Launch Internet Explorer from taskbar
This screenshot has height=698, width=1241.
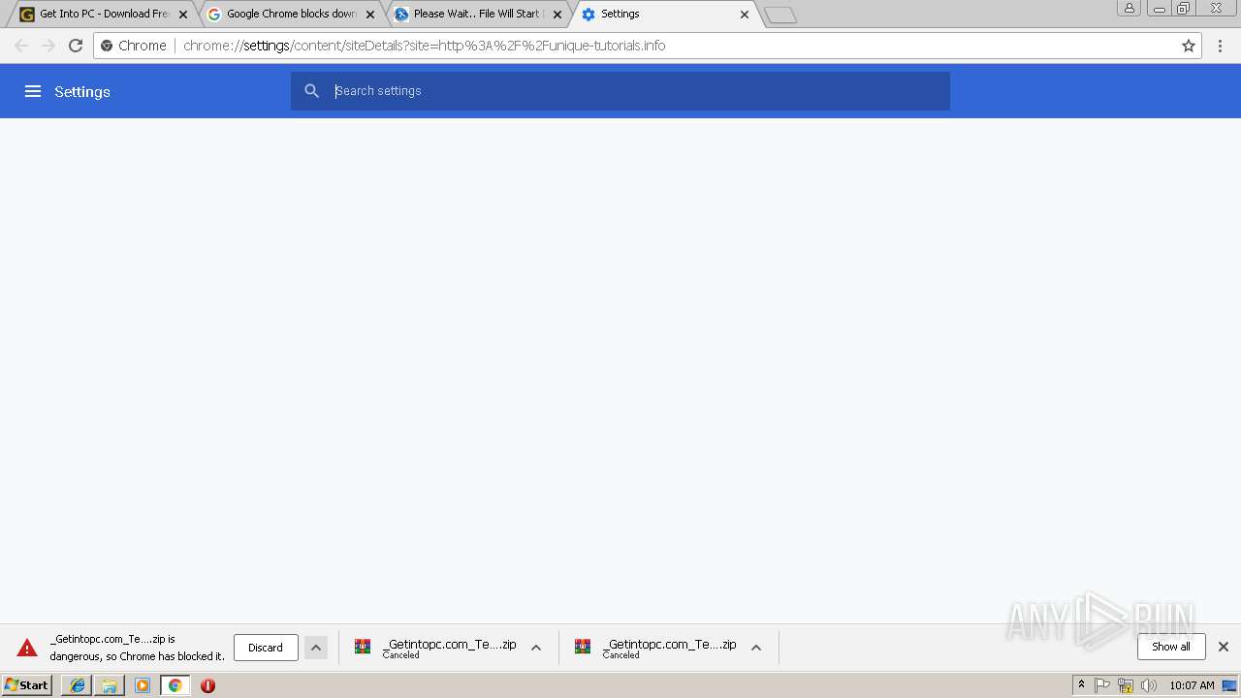[77, 685]
